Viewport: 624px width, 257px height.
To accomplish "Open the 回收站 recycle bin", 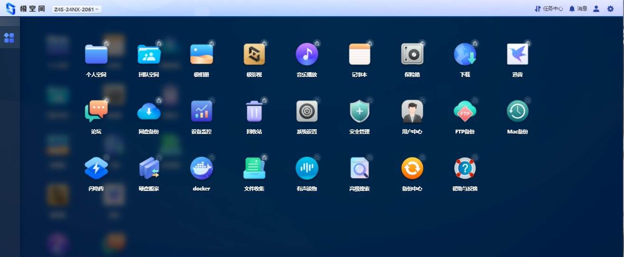I will 254,111.
